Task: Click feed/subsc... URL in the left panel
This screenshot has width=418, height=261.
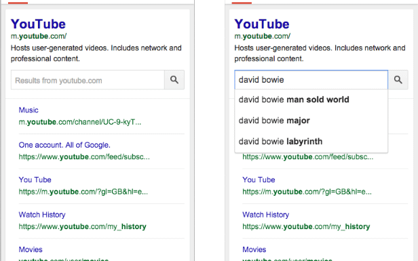Action: 84,157
